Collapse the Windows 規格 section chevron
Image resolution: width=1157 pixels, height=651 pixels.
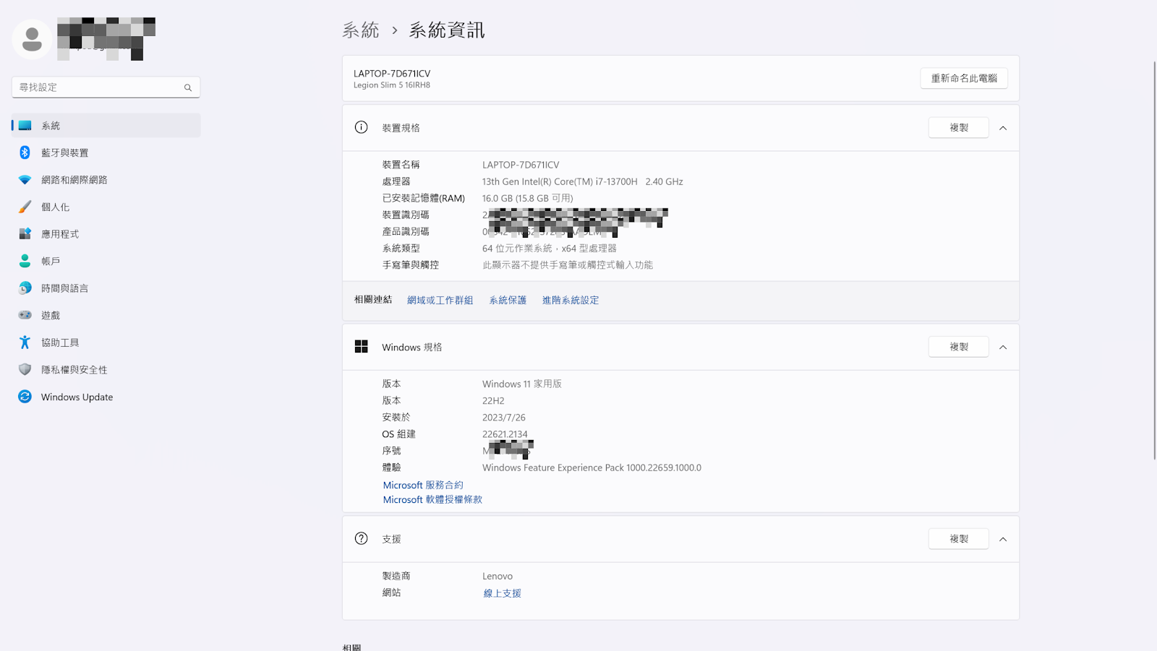(1003, 348)
